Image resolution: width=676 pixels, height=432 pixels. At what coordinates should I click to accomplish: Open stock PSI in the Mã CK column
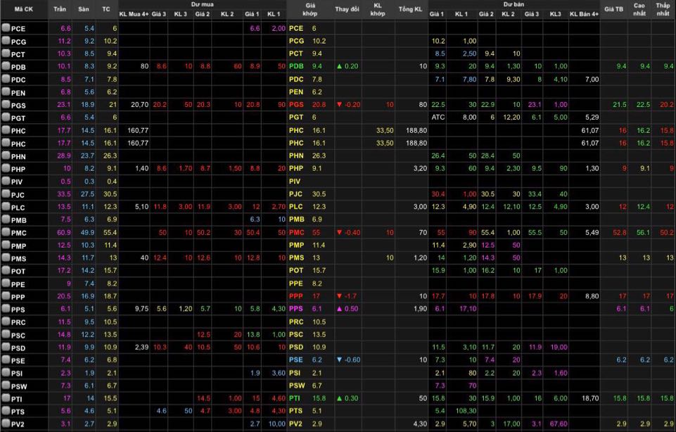click(x=18, y=373)
